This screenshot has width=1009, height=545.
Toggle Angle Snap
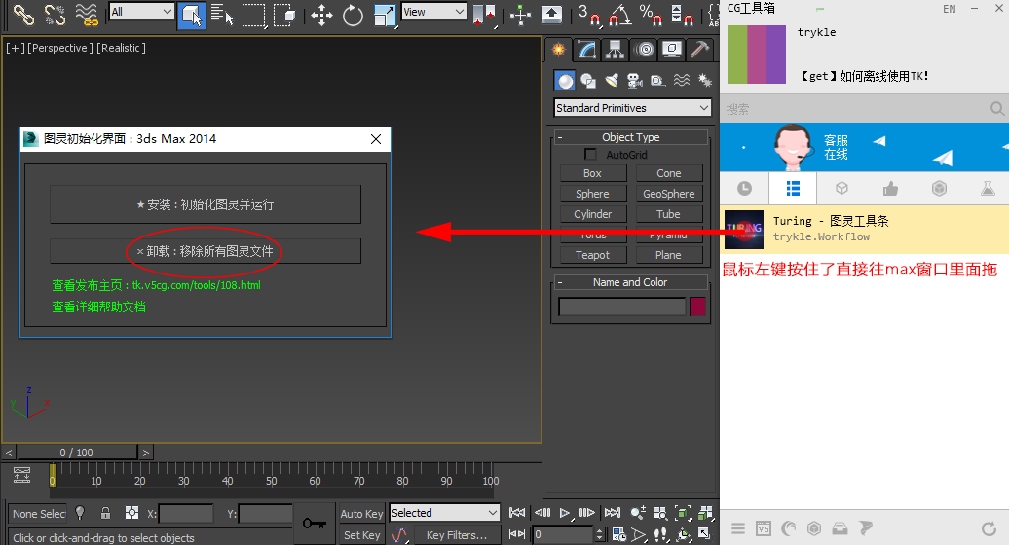pos(619,15)
